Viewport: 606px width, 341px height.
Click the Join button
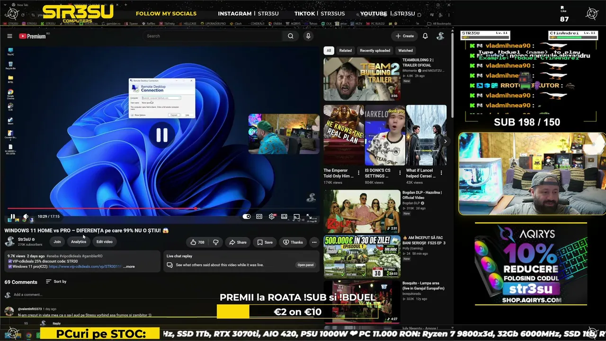(57, 242)
